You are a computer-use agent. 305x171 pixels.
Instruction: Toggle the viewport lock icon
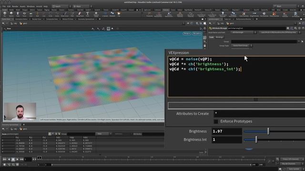(x=204, y=46)
